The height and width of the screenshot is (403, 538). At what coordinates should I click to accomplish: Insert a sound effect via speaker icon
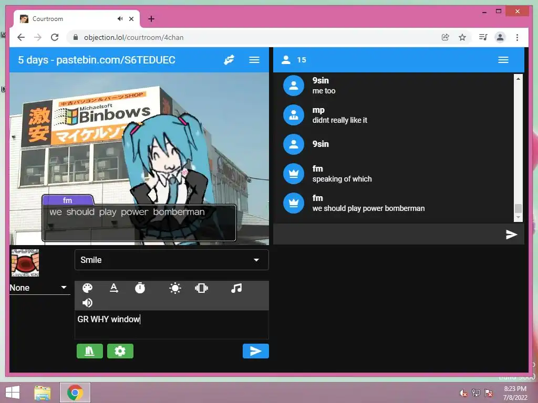click(88, 303)
